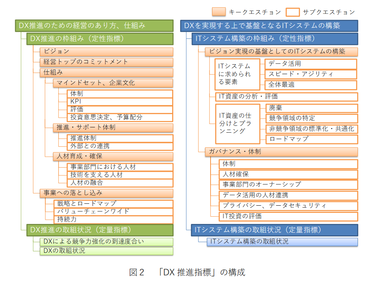Screen dimensions: 380x284
Task: Click the 投資意思決定、予算配分 item
Action: click(x=120, y=117)
